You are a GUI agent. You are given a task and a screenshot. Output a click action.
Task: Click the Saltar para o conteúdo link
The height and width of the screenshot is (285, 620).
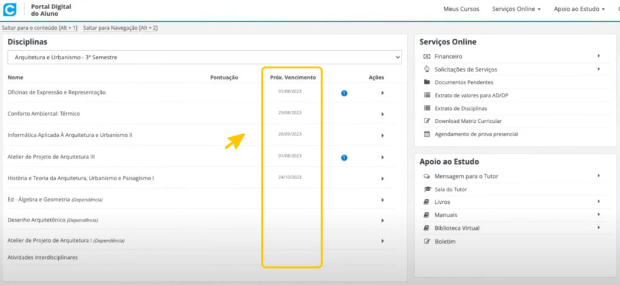(x=39, y=28)
